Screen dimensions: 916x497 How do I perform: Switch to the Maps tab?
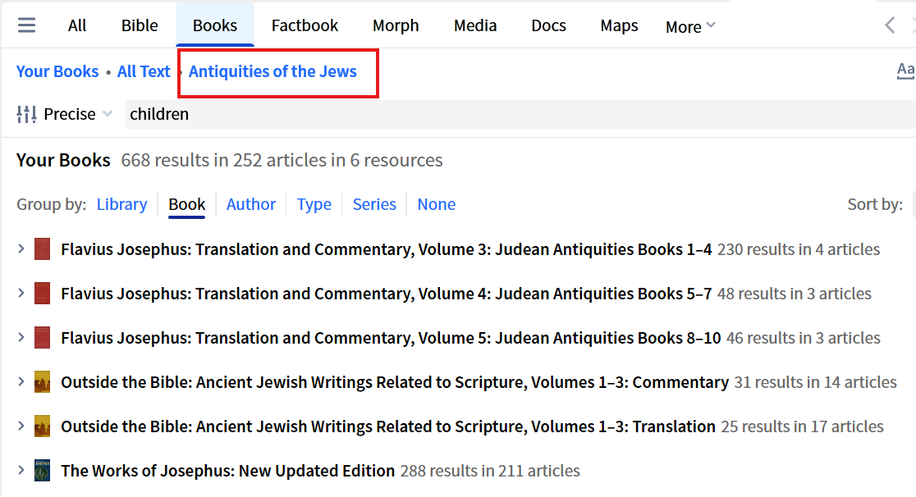pyautogui.click(x=619, y=25)
